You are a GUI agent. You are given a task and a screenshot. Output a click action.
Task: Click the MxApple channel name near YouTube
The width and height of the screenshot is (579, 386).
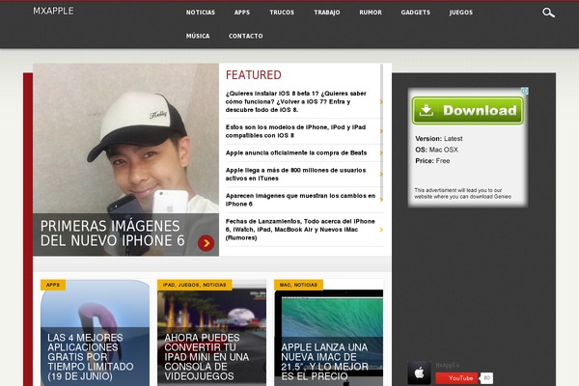pyautogui.click(x=448, y=365)
